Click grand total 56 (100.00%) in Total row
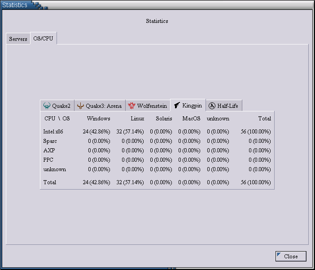 (x=256, y=182)
